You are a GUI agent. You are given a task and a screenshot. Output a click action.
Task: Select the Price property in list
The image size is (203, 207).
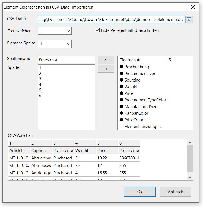129,93
